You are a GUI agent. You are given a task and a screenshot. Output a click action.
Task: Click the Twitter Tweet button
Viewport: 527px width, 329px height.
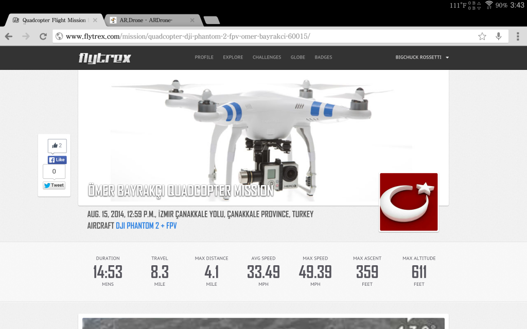click(54, 185)
